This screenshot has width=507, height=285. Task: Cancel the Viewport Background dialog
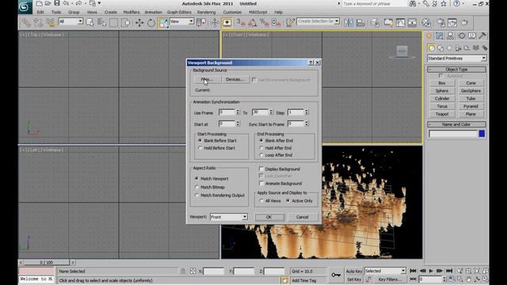(303, 217)
